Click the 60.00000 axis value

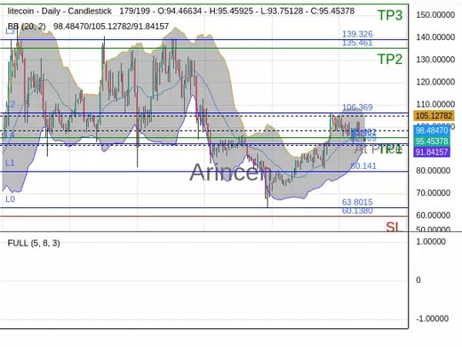[433, 215]
